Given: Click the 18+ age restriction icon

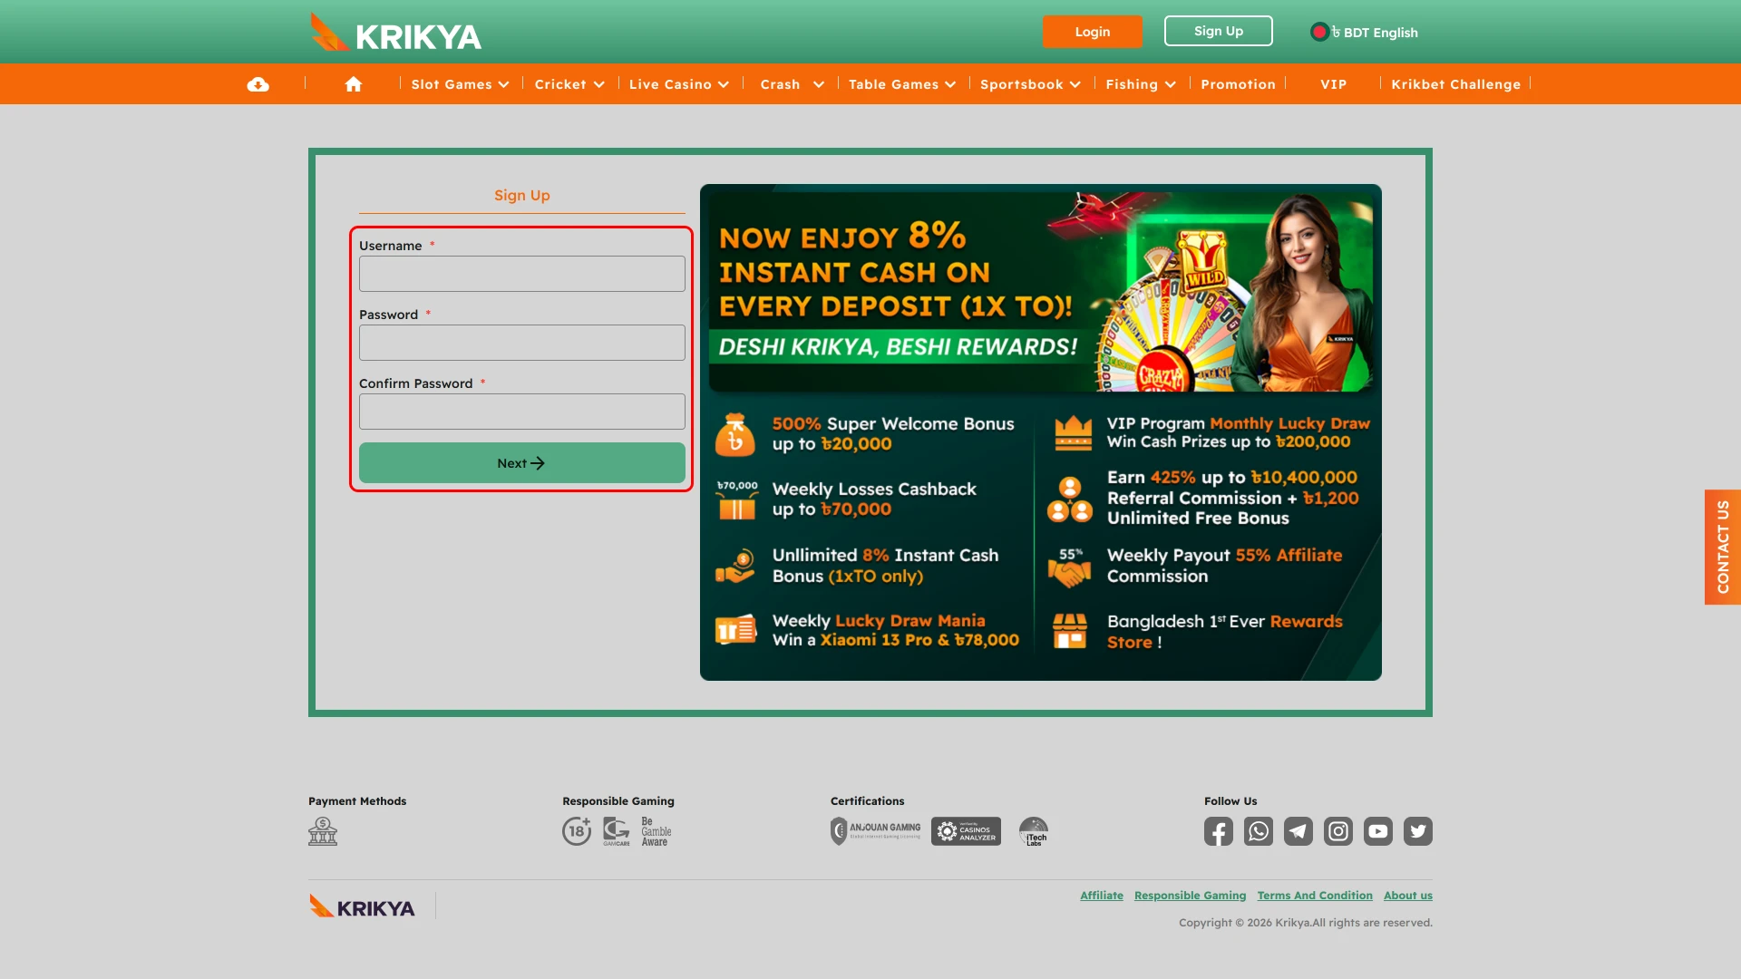Looking at the screenshot, I should click(x=577, y=831).
